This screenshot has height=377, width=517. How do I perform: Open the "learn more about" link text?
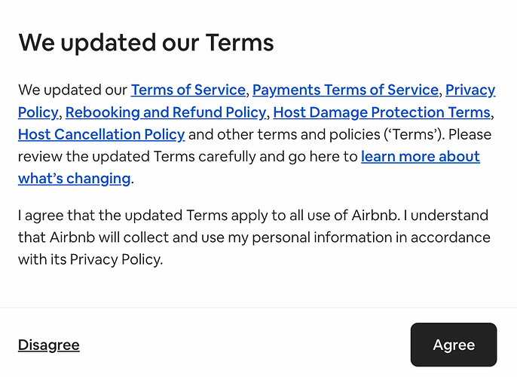pos(421,156)
